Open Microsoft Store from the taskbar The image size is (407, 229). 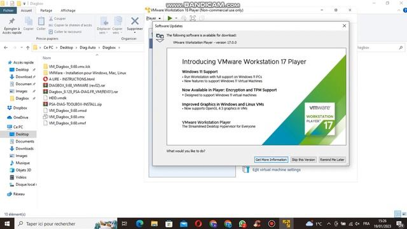[169, 223]
